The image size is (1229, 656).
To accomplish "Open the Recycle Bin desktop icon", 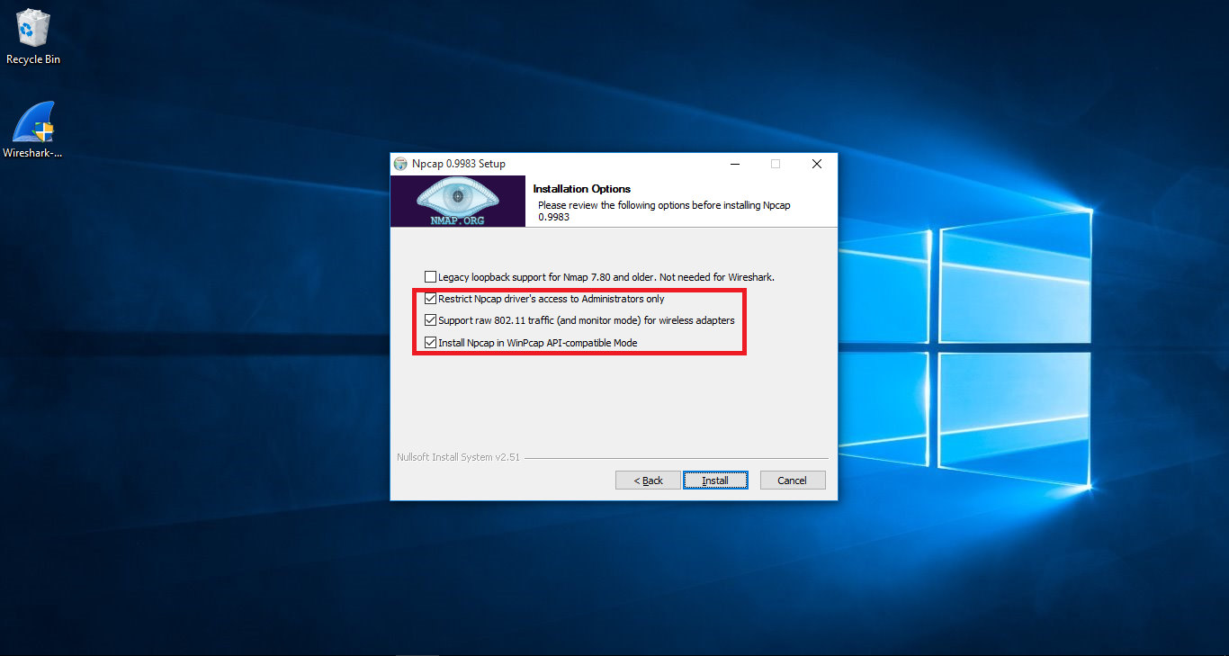I will pos(33,36).
